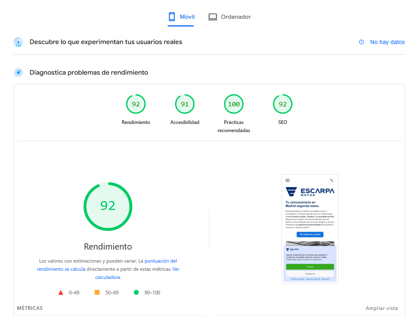The height and width of the screenshot is (316, 408).
Task: Click the green circle 90–100 legend marker
Action: tap(136, 293)
